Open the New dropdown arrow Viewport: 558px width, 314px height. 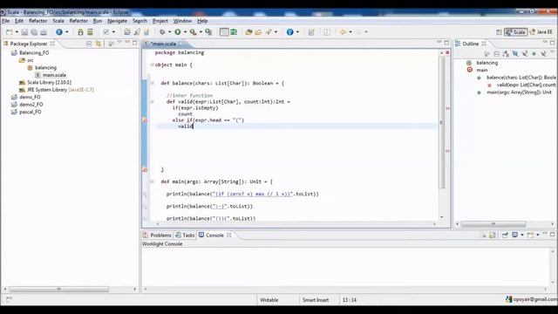[x=17, y=32]
